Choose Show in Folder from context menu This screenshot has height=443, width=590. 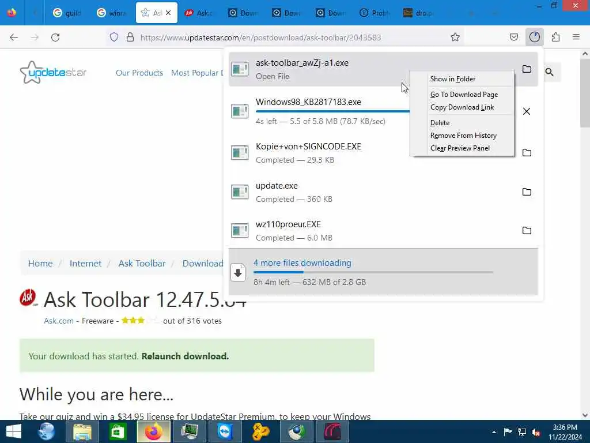click(x=453, y=78)
